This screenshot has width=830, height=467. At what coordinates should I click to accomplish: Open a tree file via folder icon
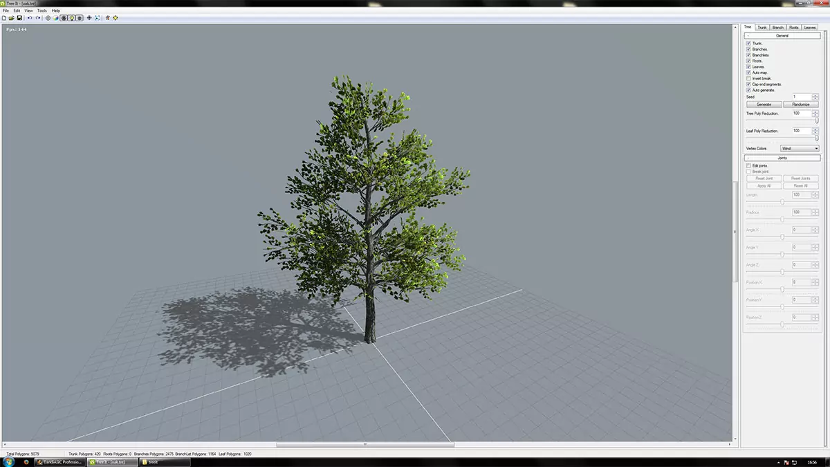(12, 18)
